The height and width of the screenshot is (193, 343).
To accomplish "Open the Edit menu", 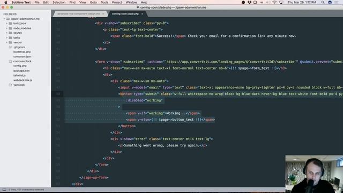I will pos(46,2).
